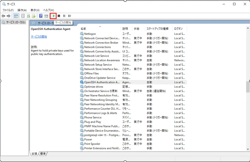Click the vertical scrollbar thumb
Image resolution: width=250 pixels, height=162 pixels.
point(248,87)
